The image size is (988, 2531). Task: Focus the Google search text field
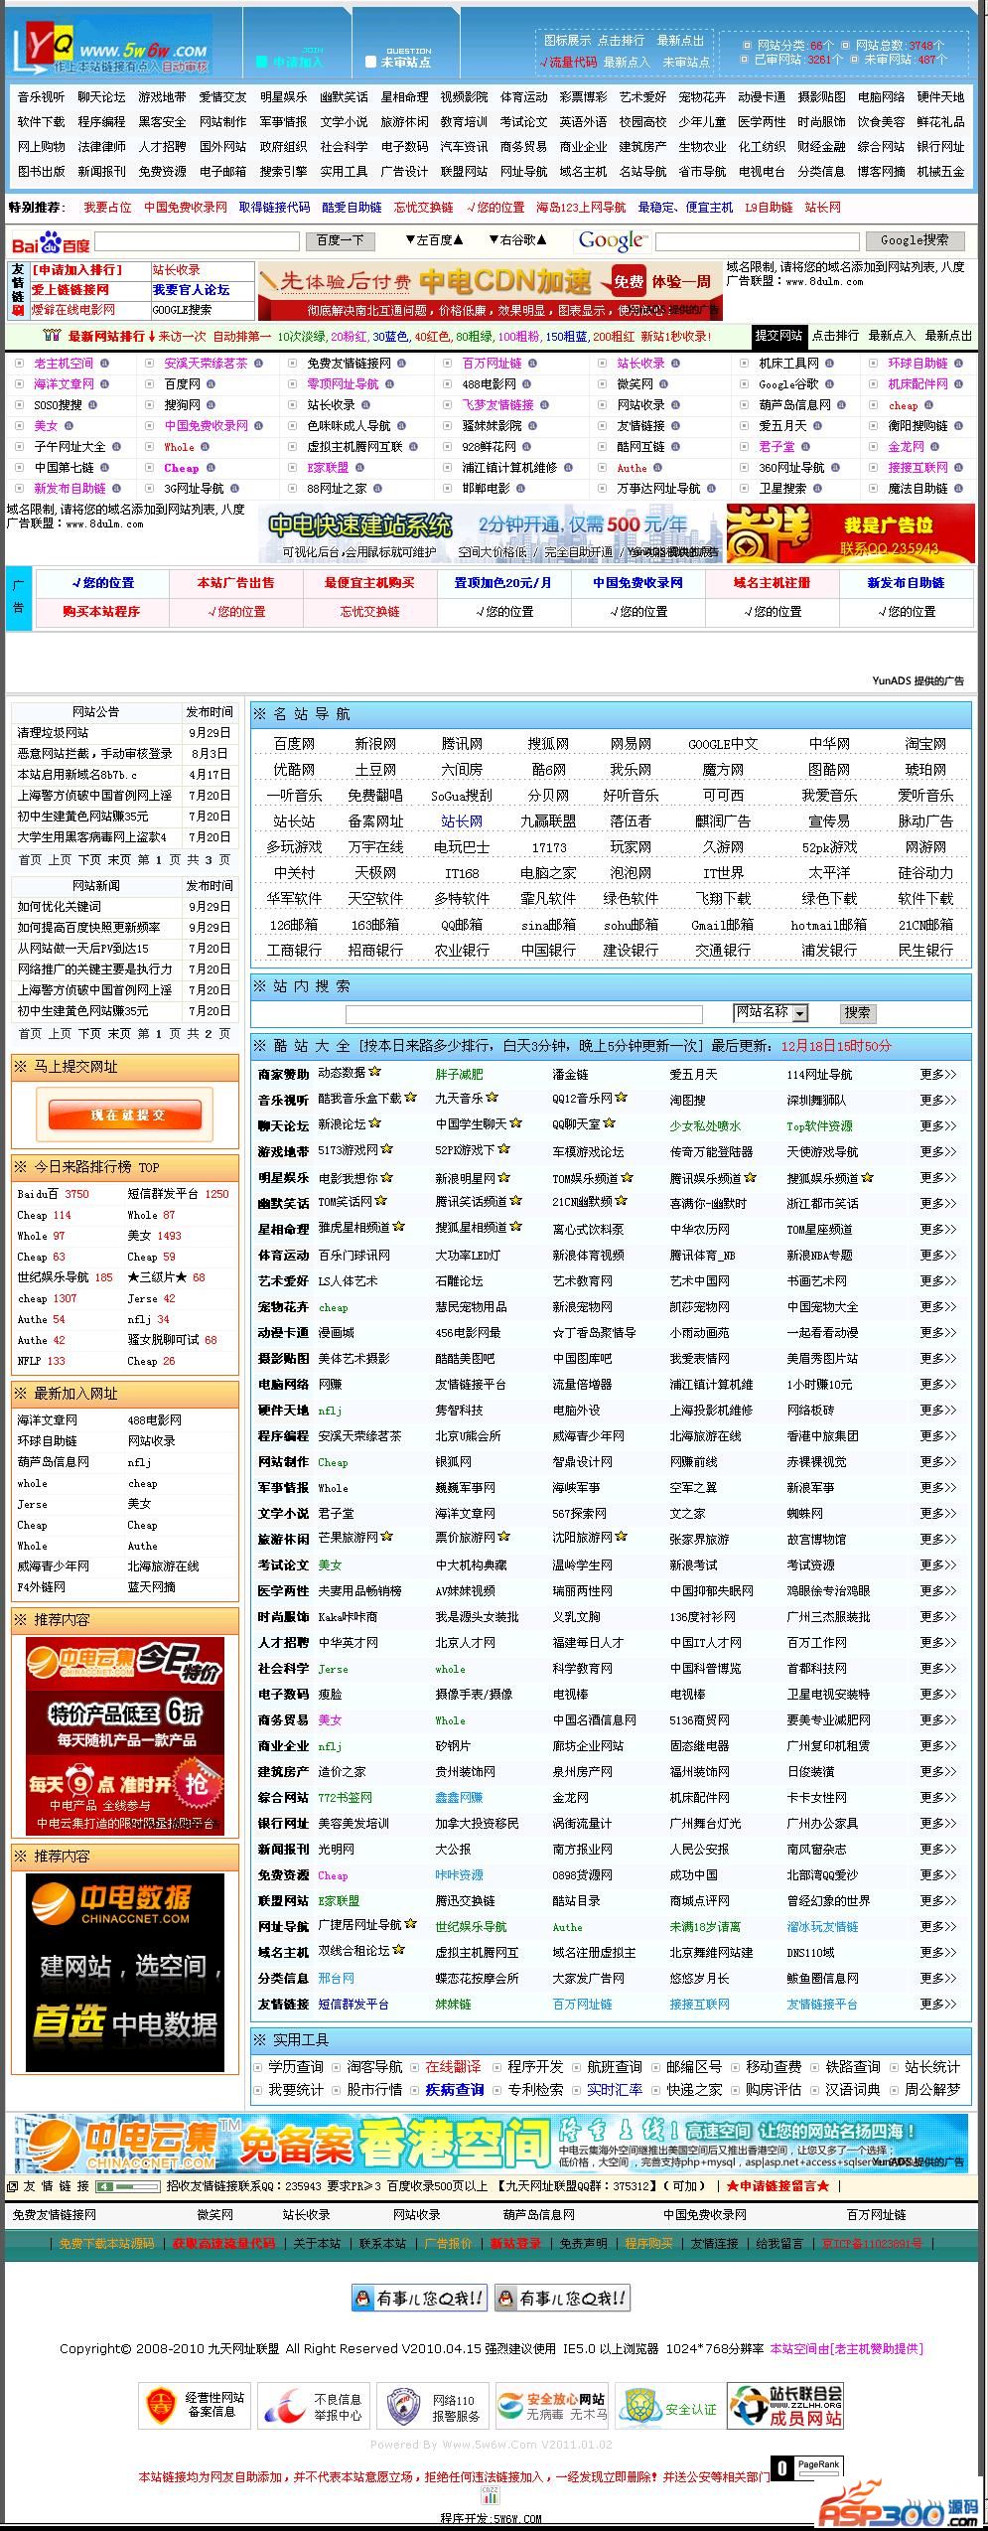[756, 240]
